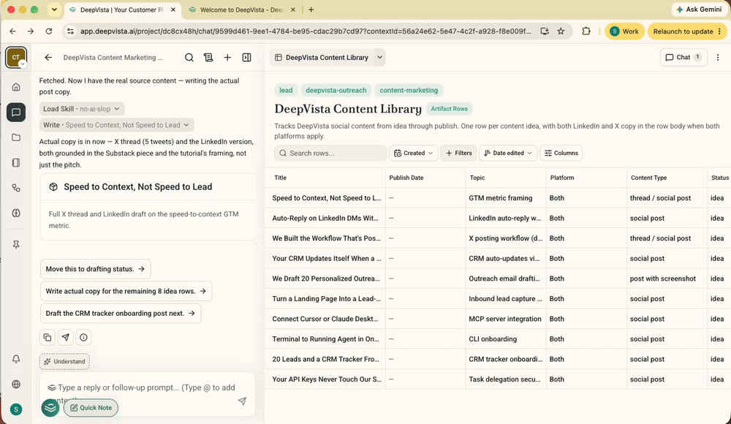The image size is (731, 424).
Task: View response info icon
Action: (83, 337)
